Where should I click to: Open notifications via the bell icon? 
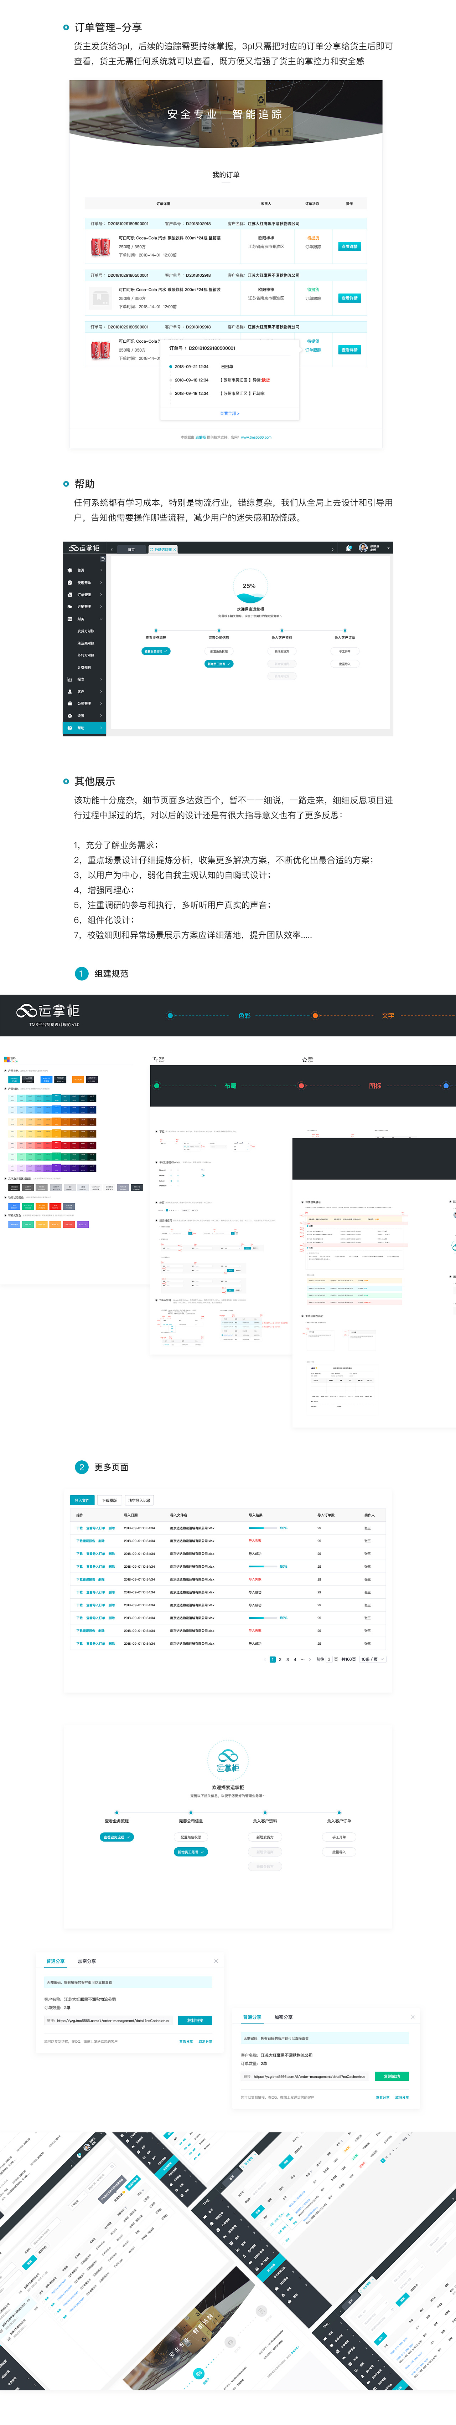pyautogui.click(x=349, y=548)
